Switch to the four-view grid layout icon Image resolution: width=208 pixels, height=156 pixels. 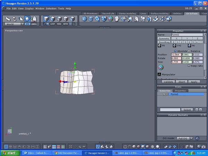point(10,147)
